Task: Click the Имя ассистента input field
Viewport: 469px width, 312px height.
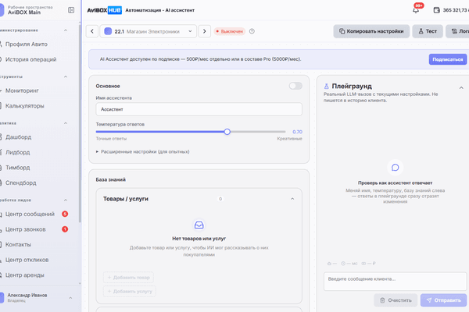Action: click(x=199, y=109)
